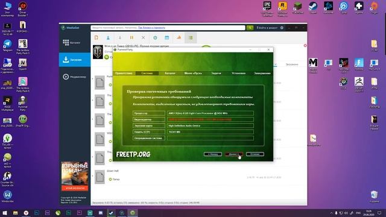Open OpenIV desktop icon
This screenshot has width=386, height=217.
click(23, 64)
